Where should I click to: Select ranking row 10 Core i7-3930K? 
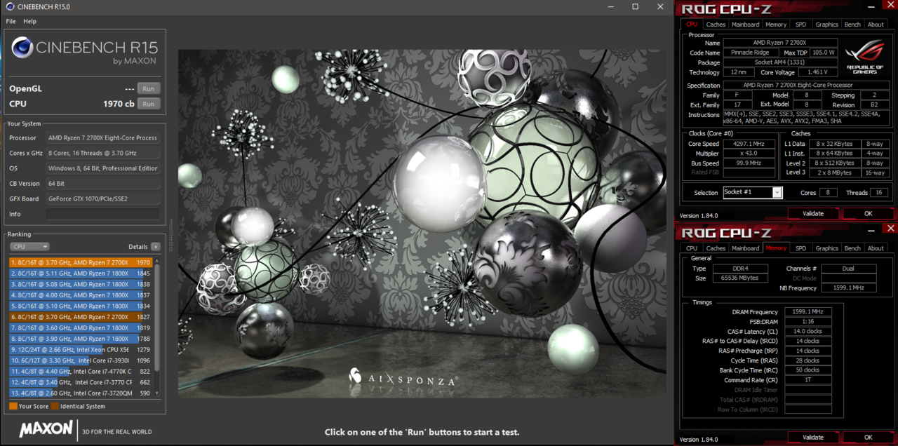click(x=81, y=360)
